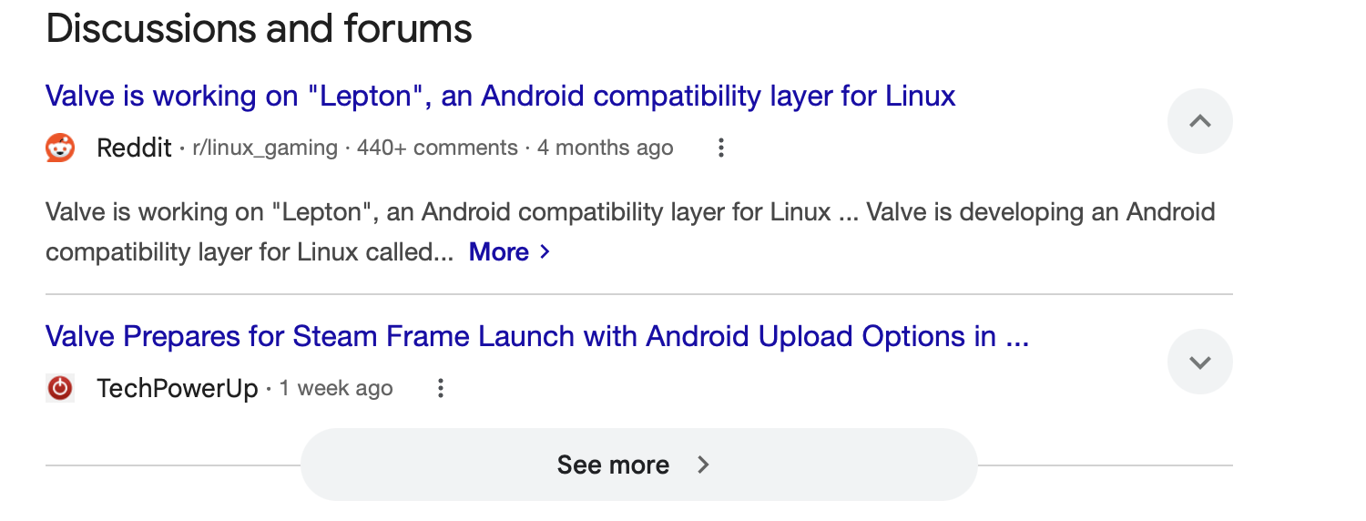Image resolution: width=1366 pixels, height=521 pixels.
Task: Click the "1 week ago" timestamp
Action: (x=336, y=388)
